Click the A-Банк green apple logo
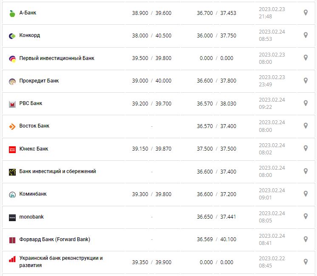This screenshot has width=317, height=276. pyautogui.click(x=12, y=13)
